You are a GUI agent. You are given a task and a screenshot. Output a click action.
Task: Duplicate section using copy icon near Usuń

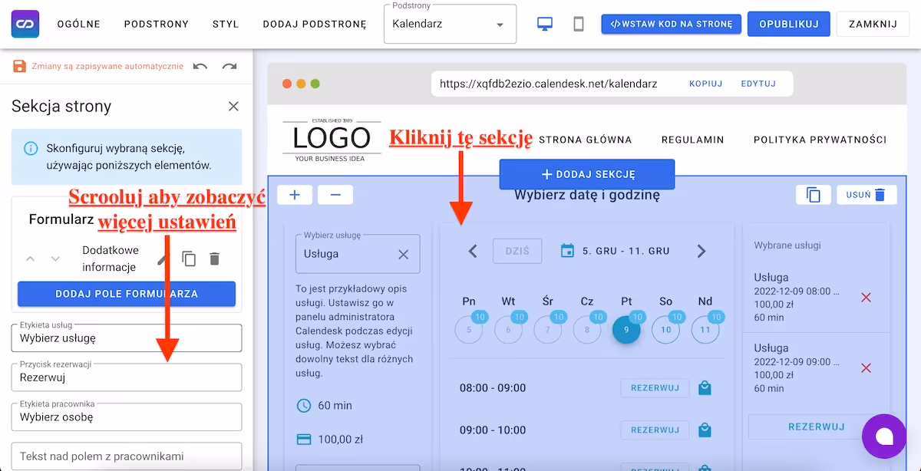(x=814, y=195)
